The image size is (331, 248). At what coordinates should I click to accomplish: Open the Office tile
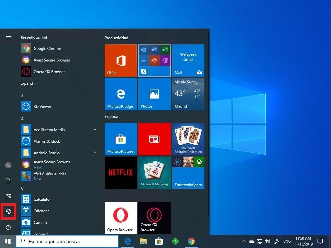[121, 60]
